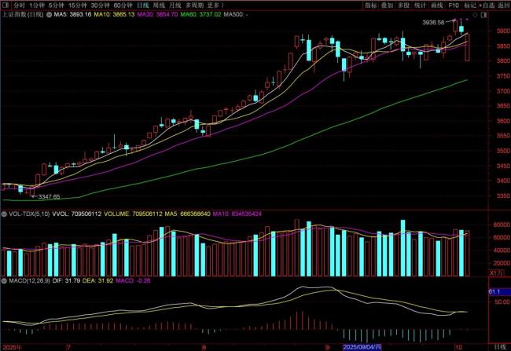511x351 pixels.
Task: Click the layout icon left of 分时 tab
Action: coord(6,5)
